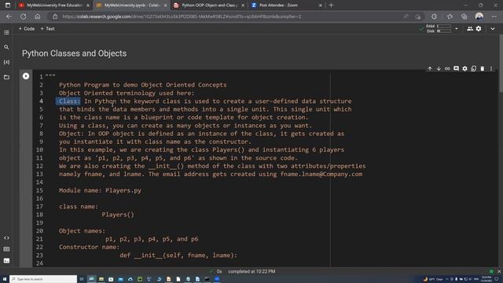Open the browser tab actions menu icon
This screenshot has width=503, height=283.
click(8, 6)
